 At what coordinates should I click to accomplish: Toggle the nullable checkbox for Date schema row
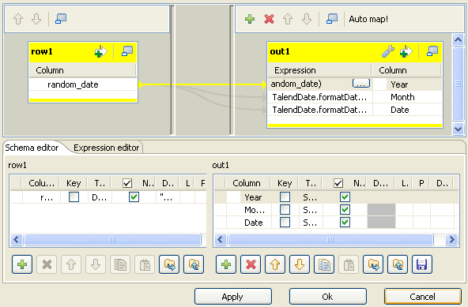pyautogui.click(x=345, y=222)
